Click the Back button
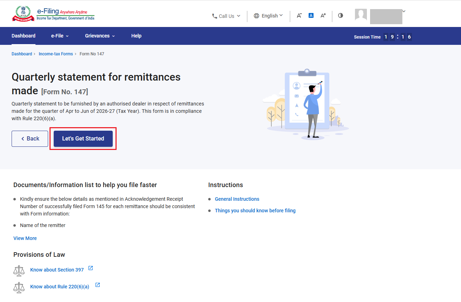 point(30,139)
